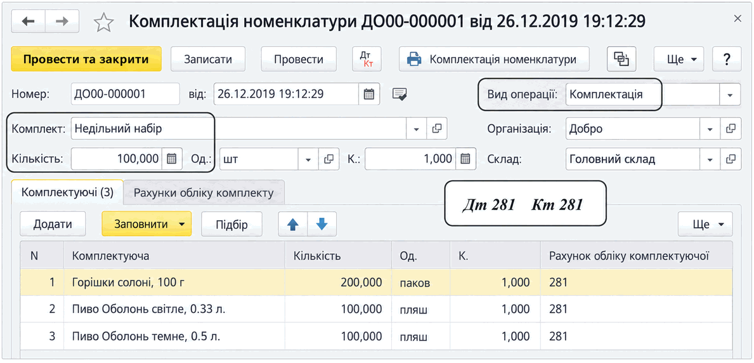Open the Організація Добро card icon
The height and width of the screenshot is (363, 754).
[731, 129]
